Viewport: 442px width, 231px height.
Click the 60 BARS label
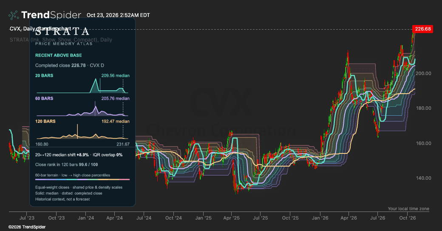click(x=44, y=98)
